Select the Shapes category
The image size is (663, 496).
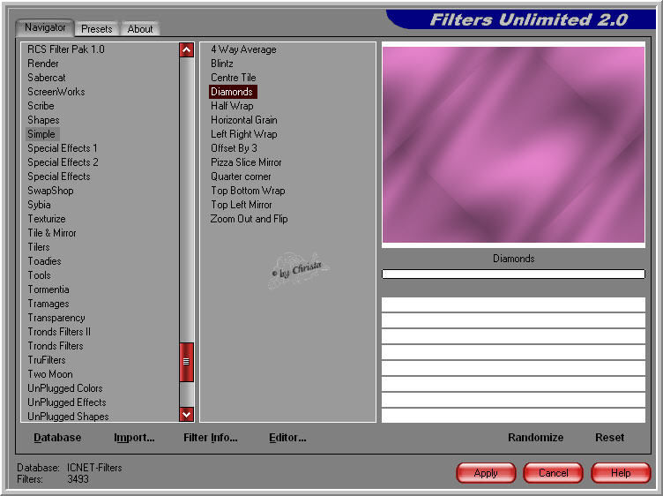coord(43,120)
